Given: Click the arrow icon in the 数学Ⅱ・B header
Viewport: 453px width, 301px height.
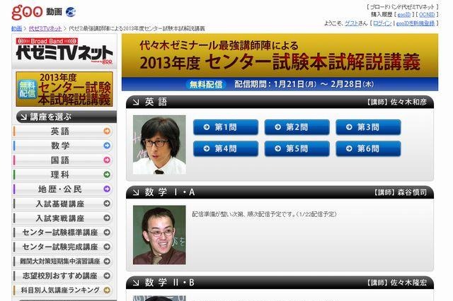Looking at the screenshot, I should 136,283.
